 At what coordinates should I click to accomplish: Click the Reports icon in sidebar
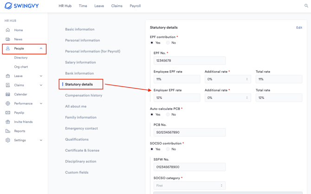coord(8,131)
